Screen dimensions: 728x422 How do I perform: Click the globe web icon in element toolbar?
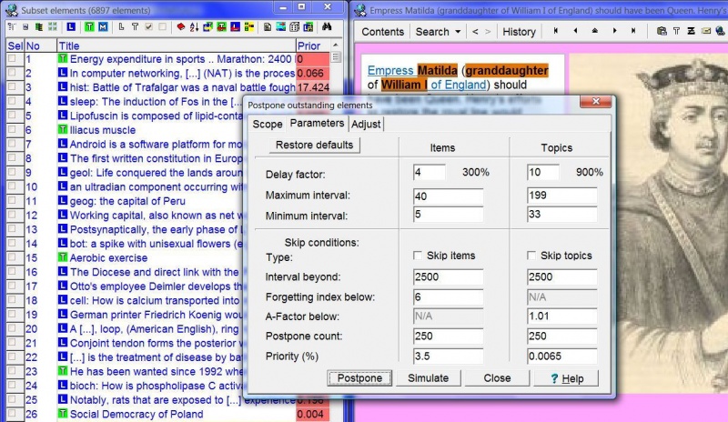[x=720, y=31]
